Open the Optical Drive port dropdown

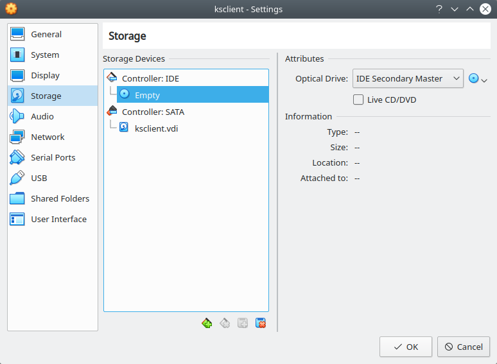pos(408,78)
